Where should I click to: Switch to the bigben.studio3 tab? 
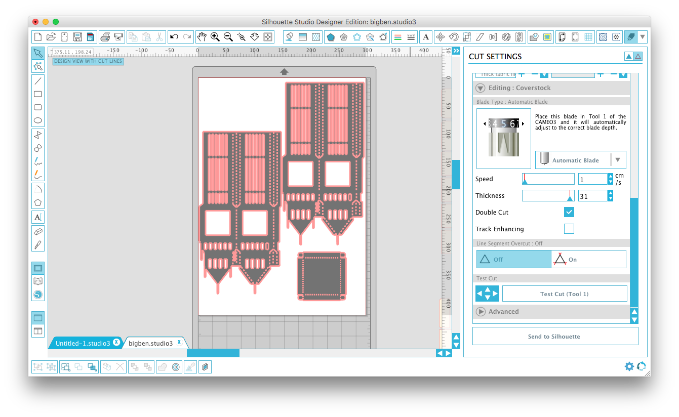pos(150,343)
